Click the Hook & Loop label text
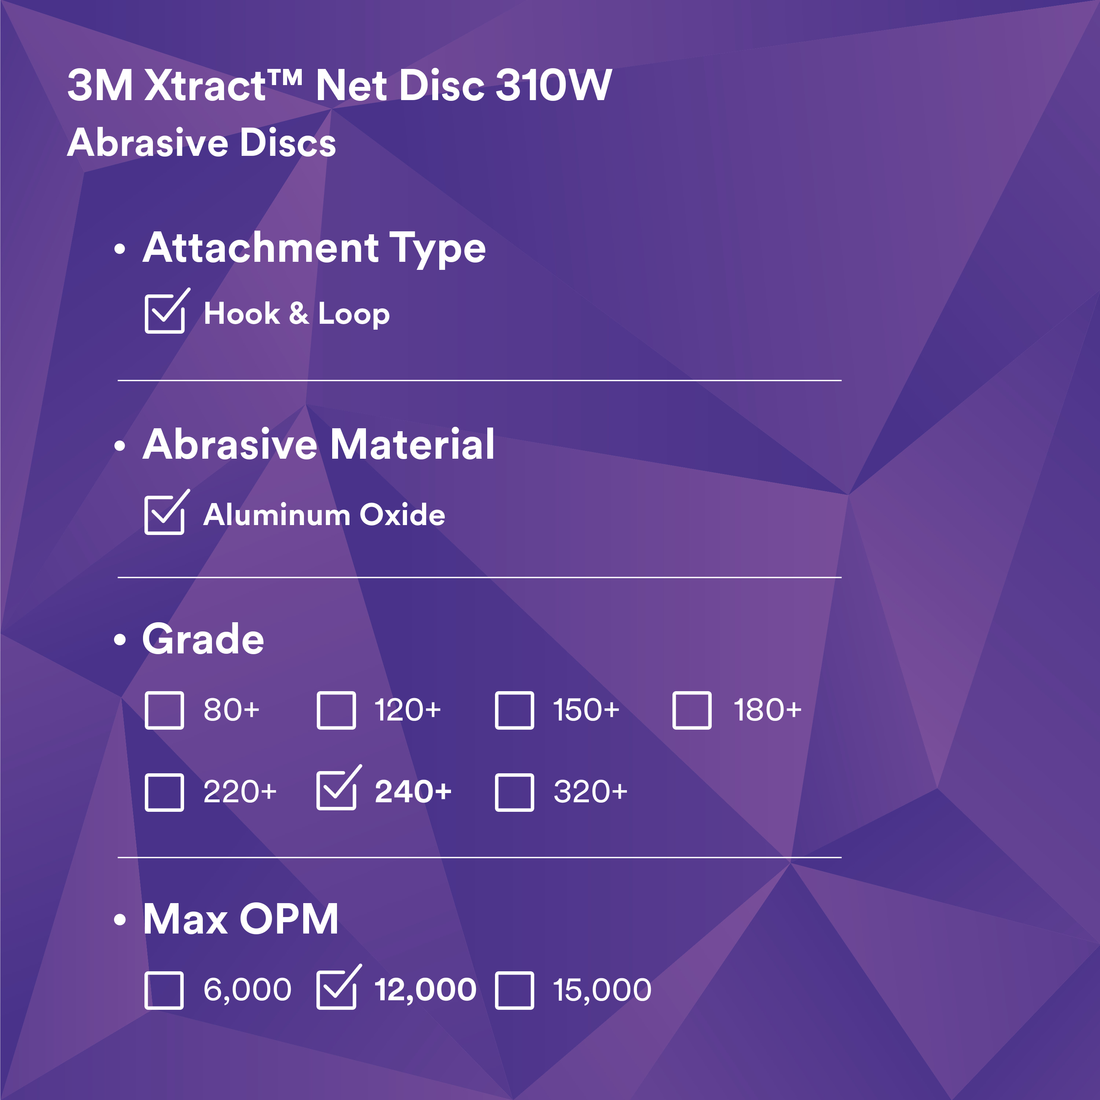 pos(297,314)
